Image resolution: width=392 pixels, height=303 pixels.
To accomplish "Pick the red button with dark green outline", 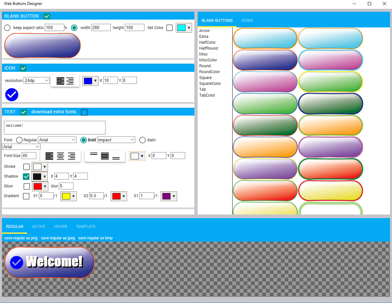I will [x=331, y=169].
